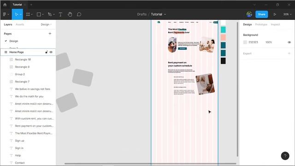Toggle visibility of Home Page layer
The width and height of the screenshot is (295, 166).
(51, 52)
